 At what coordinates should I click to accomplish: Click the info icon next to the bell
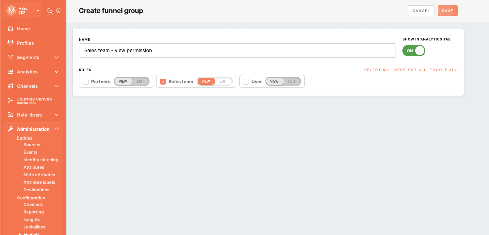[x=59, y=10]
